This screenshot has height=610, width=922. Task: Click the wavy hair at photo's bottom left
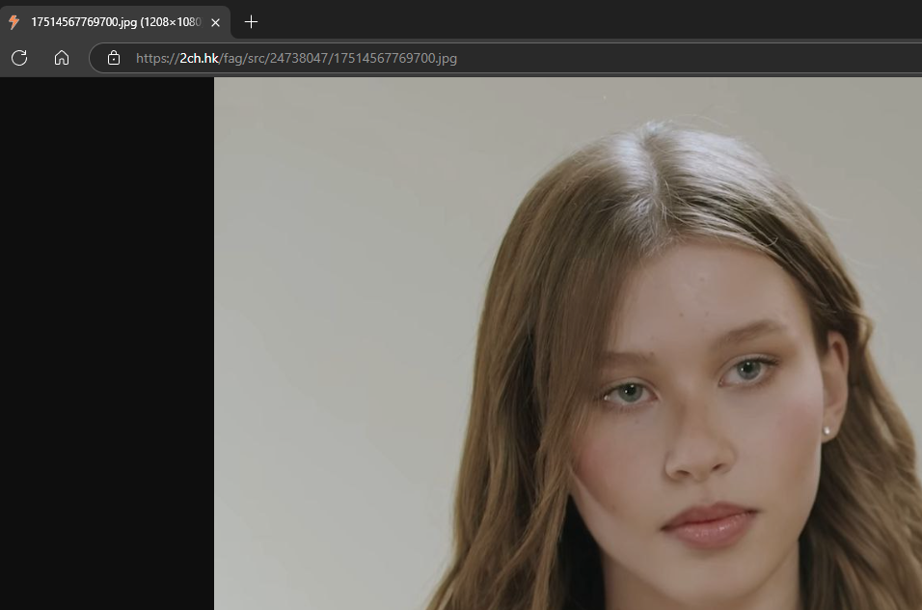(x=502, y=550)
